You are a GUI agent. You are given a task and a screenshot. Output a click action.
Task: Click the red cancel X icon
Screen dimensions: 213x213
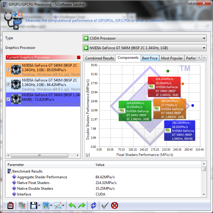pyautogui.click(x=115, y=205)
